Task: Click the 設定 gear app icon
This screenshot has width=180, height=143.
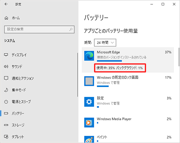Action: [89, 102]
